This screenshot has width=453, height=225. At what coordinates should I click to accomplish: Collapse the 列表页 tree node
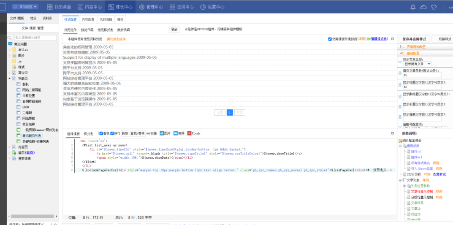click(x=10, y=79)
